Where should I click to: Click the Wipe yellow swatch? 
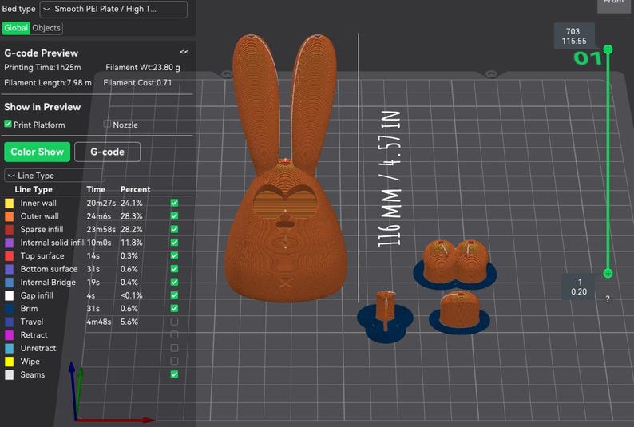9,362
